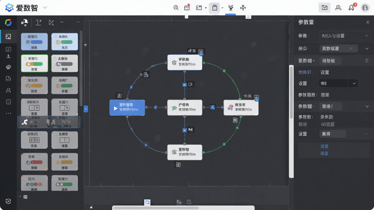Select the blue start node with play icon
Image resolution: width=374 pixels, height=210 pixels.
[127, 108]
